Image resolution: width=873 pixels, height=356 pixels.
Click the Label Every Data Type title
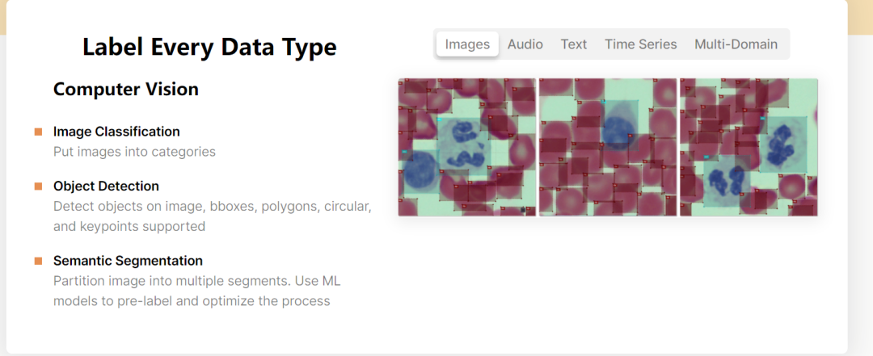click(209, 48)
